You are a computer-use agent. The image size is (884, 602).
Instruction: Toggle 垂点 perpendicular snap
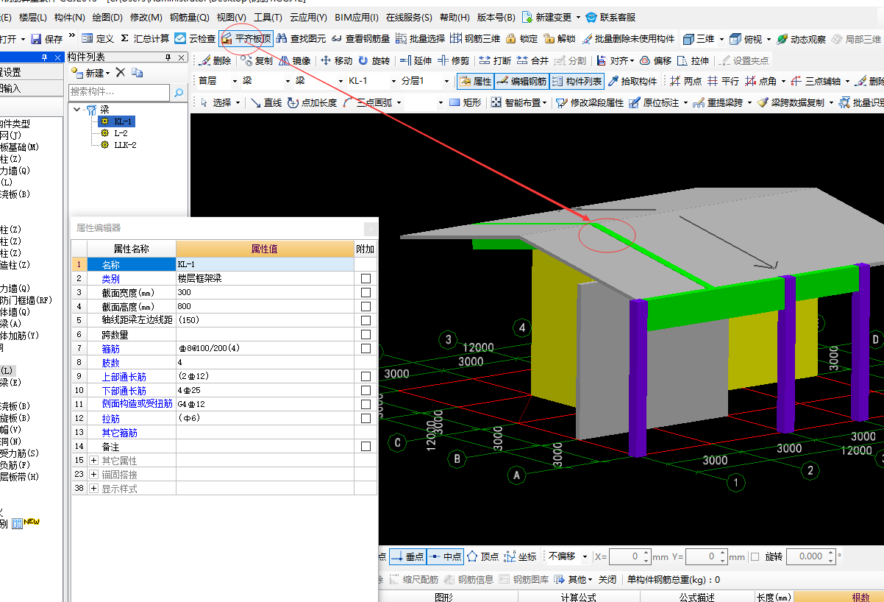click(x=407, y=557)
